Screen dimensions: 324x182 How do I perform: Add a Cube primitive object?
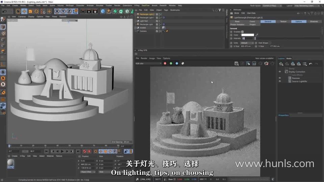(103, 11)
